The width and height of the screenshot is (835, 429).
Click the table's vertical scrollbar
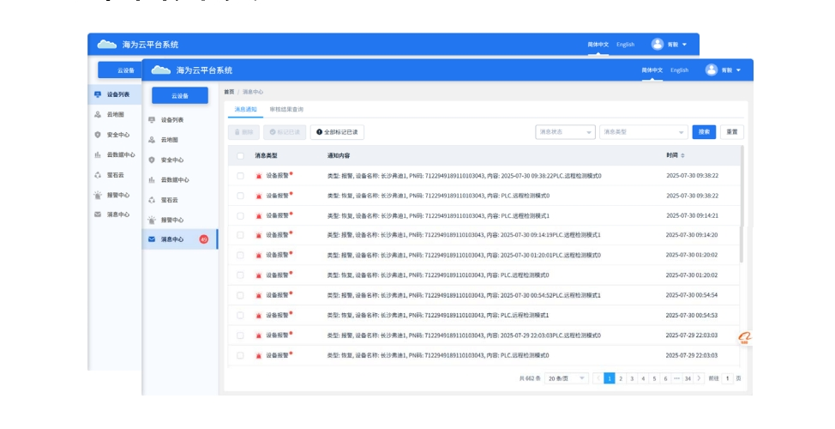[742, 204]
